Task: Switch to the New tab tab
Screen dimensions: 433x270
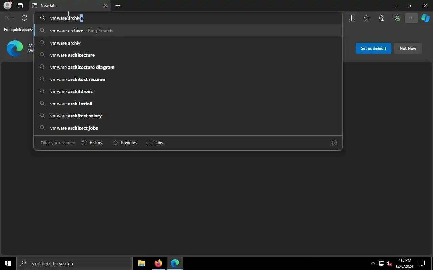Action: pos(70,6)
